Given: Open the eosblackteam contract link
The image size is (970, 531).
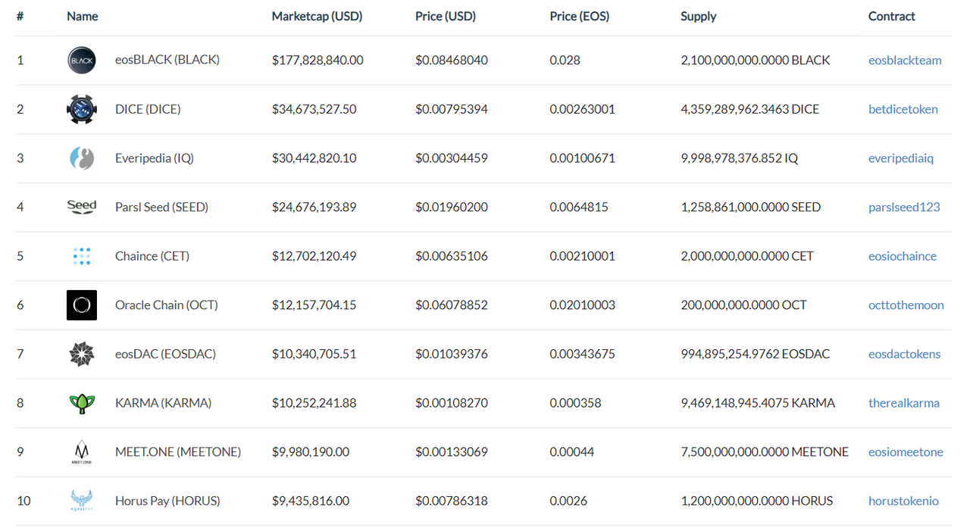Looking at the screenshot, I should (x=905, y=61).
